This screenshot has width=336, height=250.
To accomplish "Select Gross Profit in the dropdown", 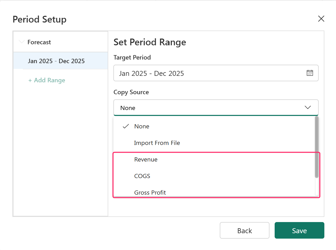I will click(150, 193).
